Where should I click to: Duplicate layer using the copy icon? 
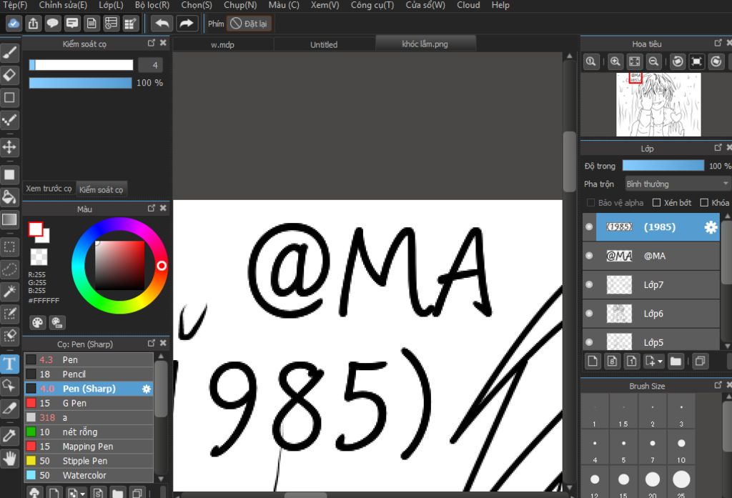click(700, 362)
